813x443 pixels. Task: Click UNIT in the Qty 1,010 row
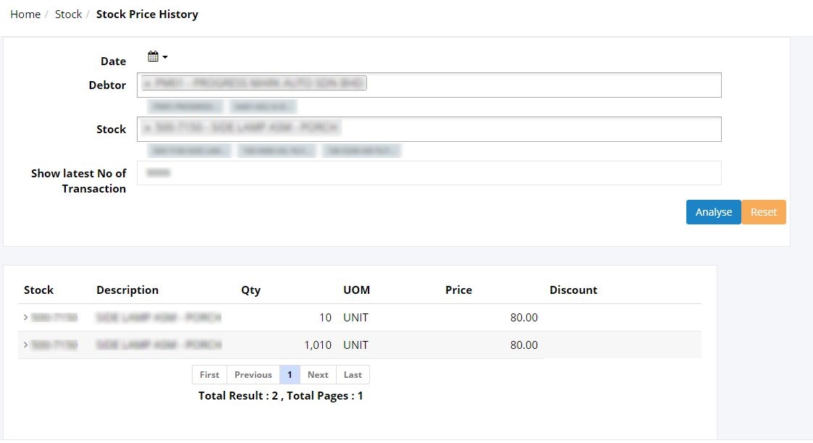pyautogui.click(x=355, y=345)
